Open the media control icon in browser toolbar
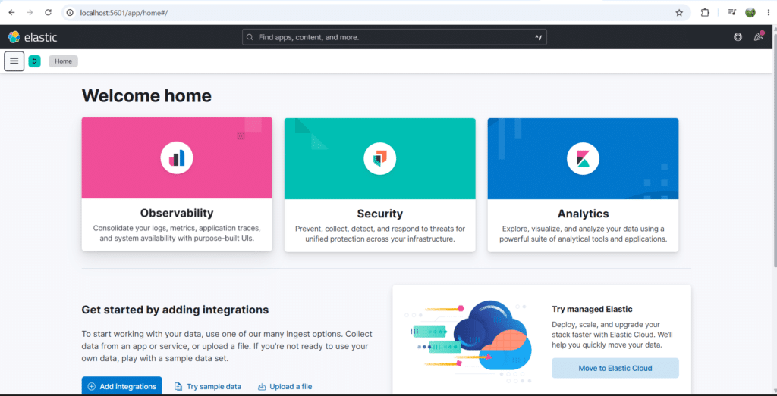This screenshot has height=396, width=777. 732,12
